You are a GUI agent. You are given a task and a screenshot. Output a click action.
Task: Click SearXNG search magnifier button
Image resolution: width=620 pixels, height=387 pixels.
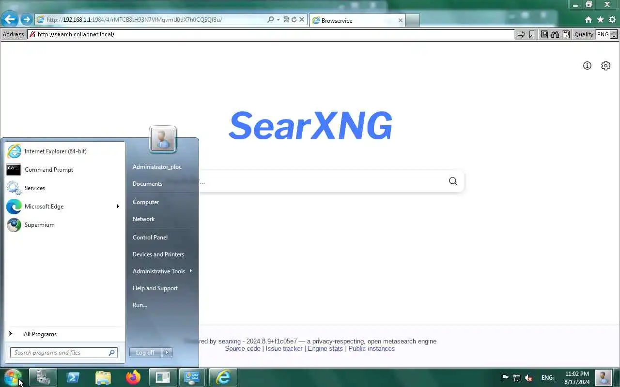coord(453,181)
